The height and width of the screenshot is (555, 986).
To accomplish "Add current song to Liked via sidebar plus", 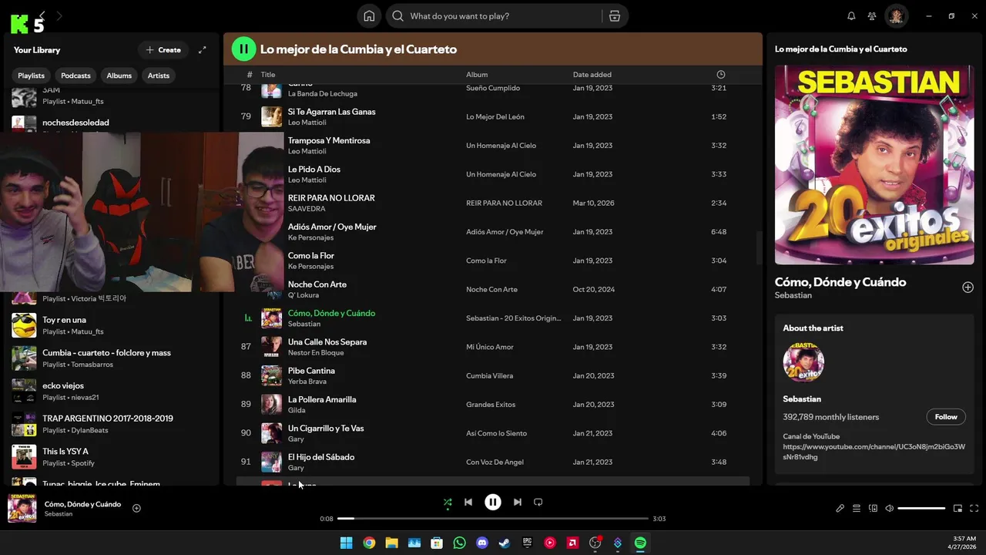I will 968,288.
